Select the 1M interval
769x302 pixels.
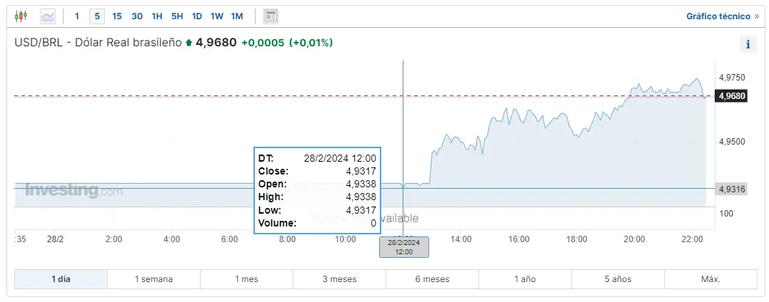point(237,16)
